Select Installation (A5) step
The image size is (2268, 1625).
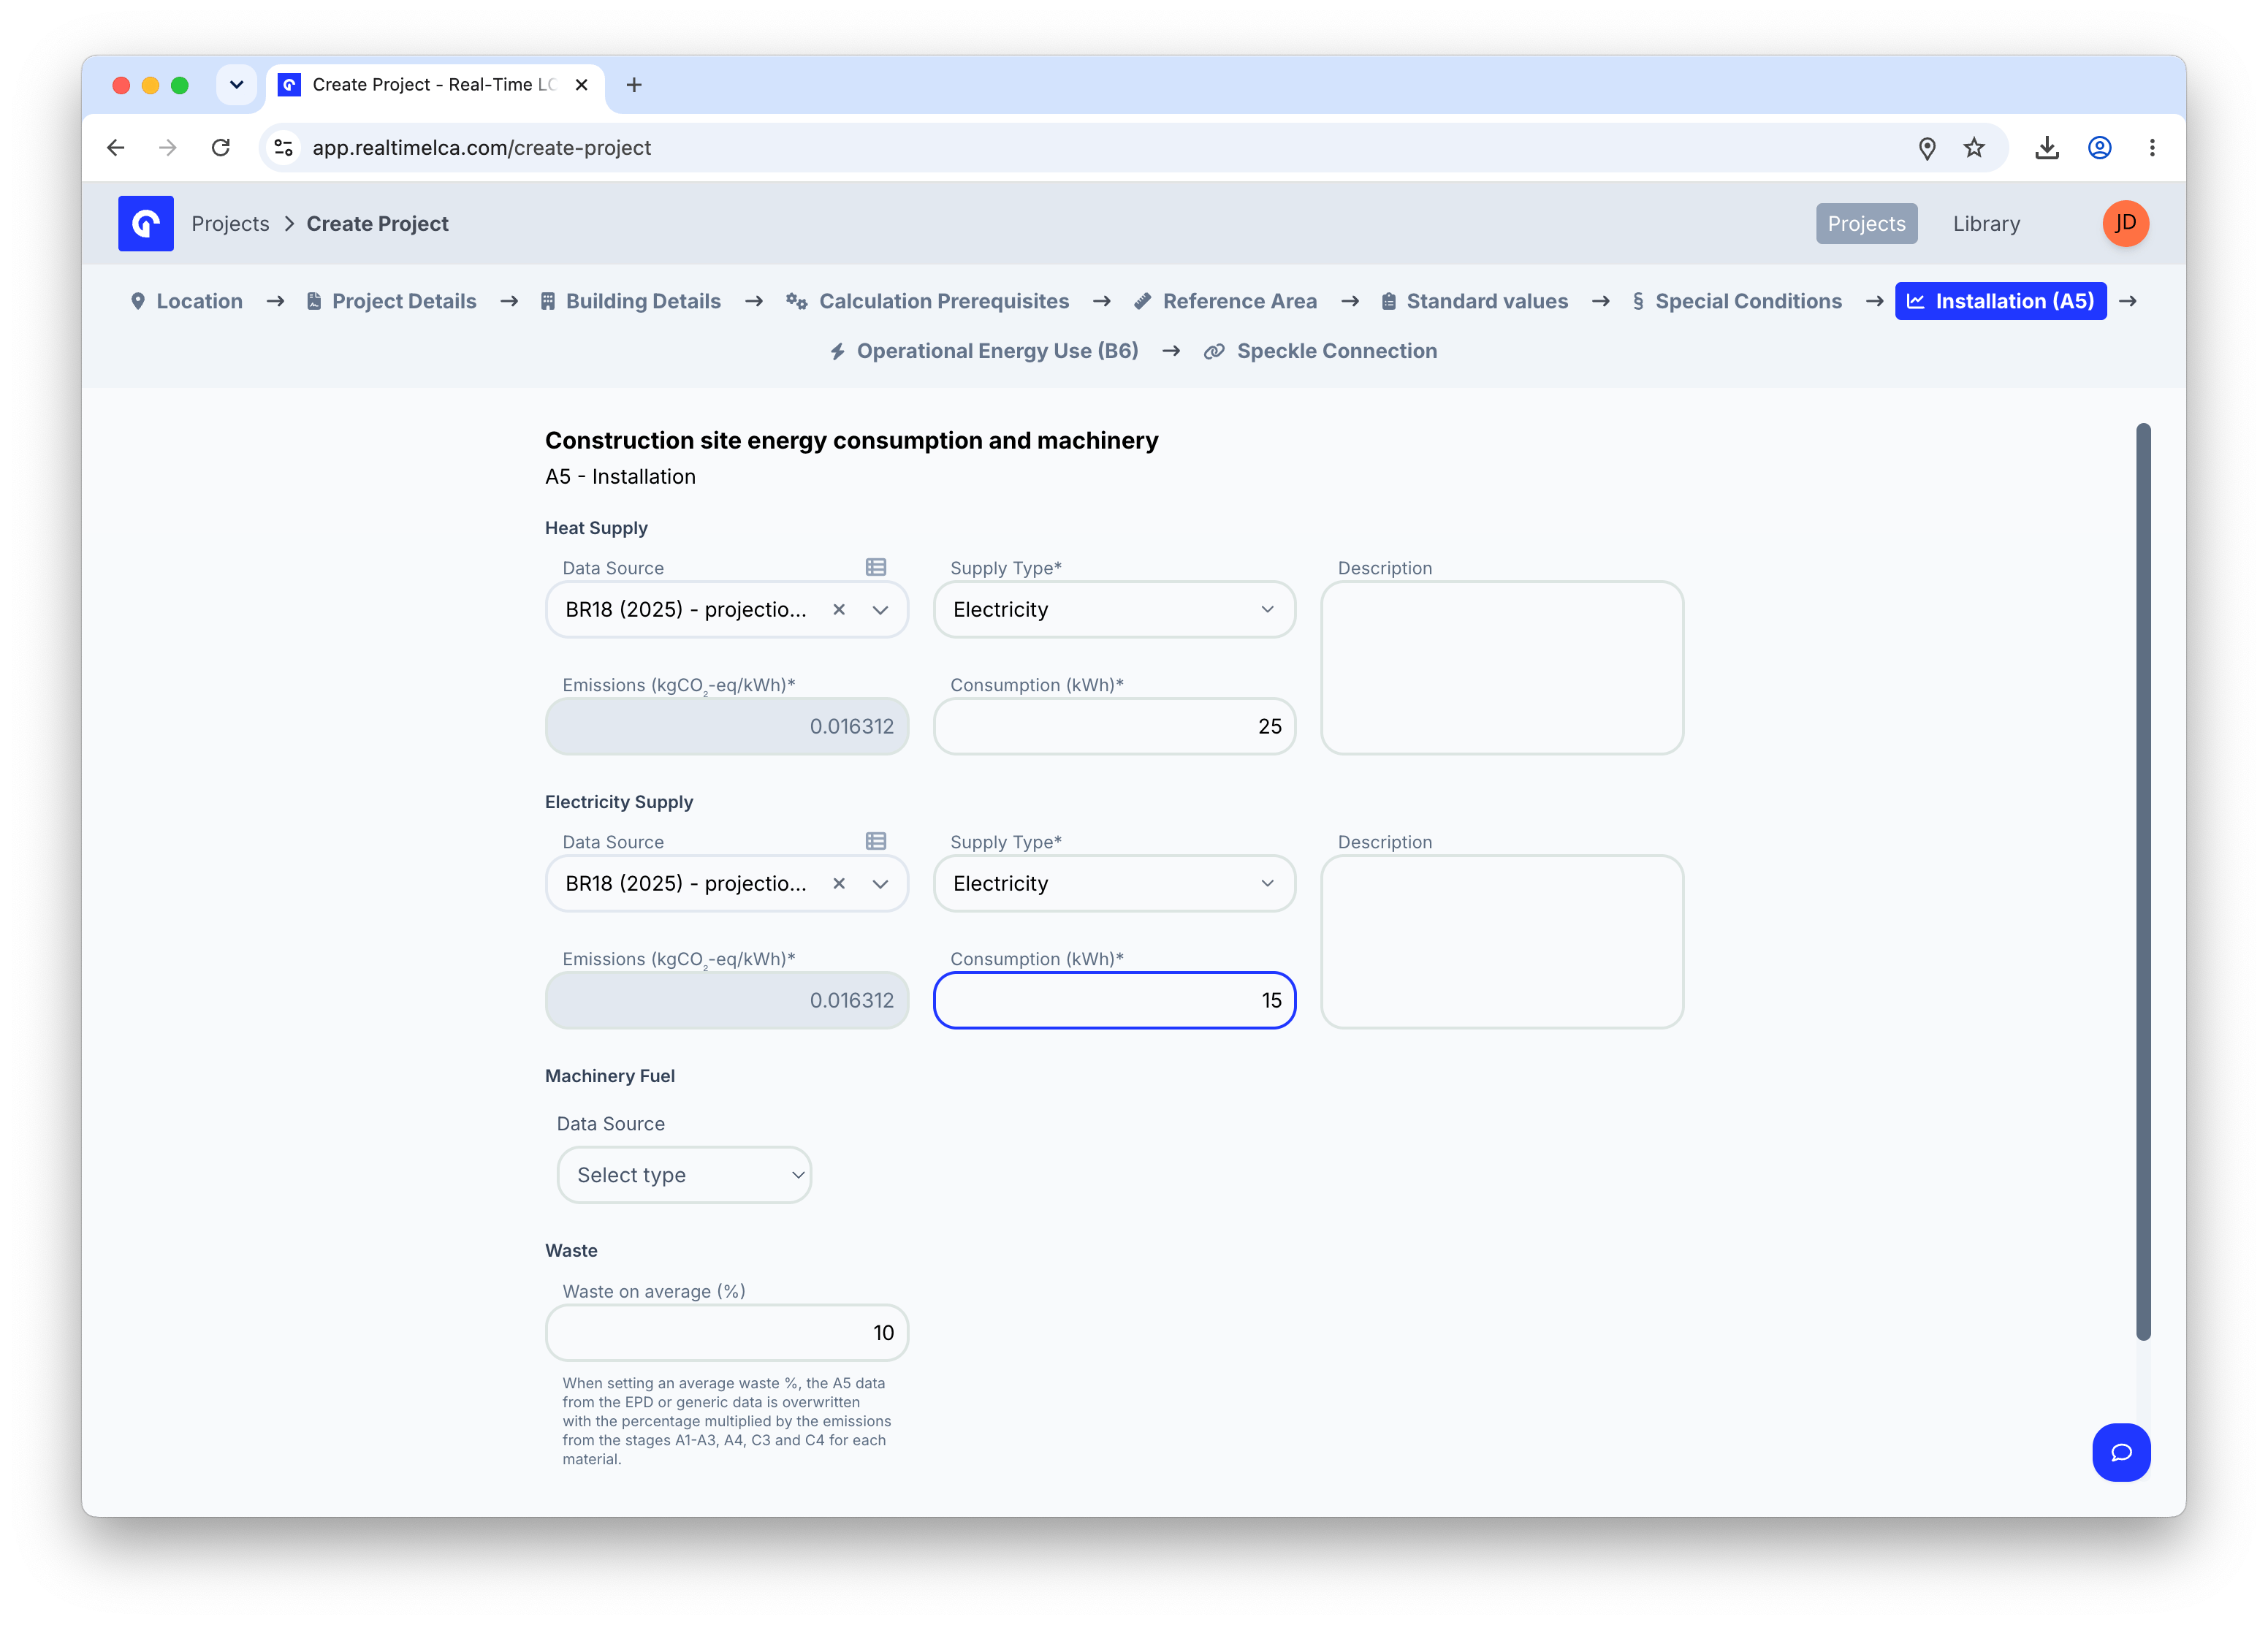2000,301
